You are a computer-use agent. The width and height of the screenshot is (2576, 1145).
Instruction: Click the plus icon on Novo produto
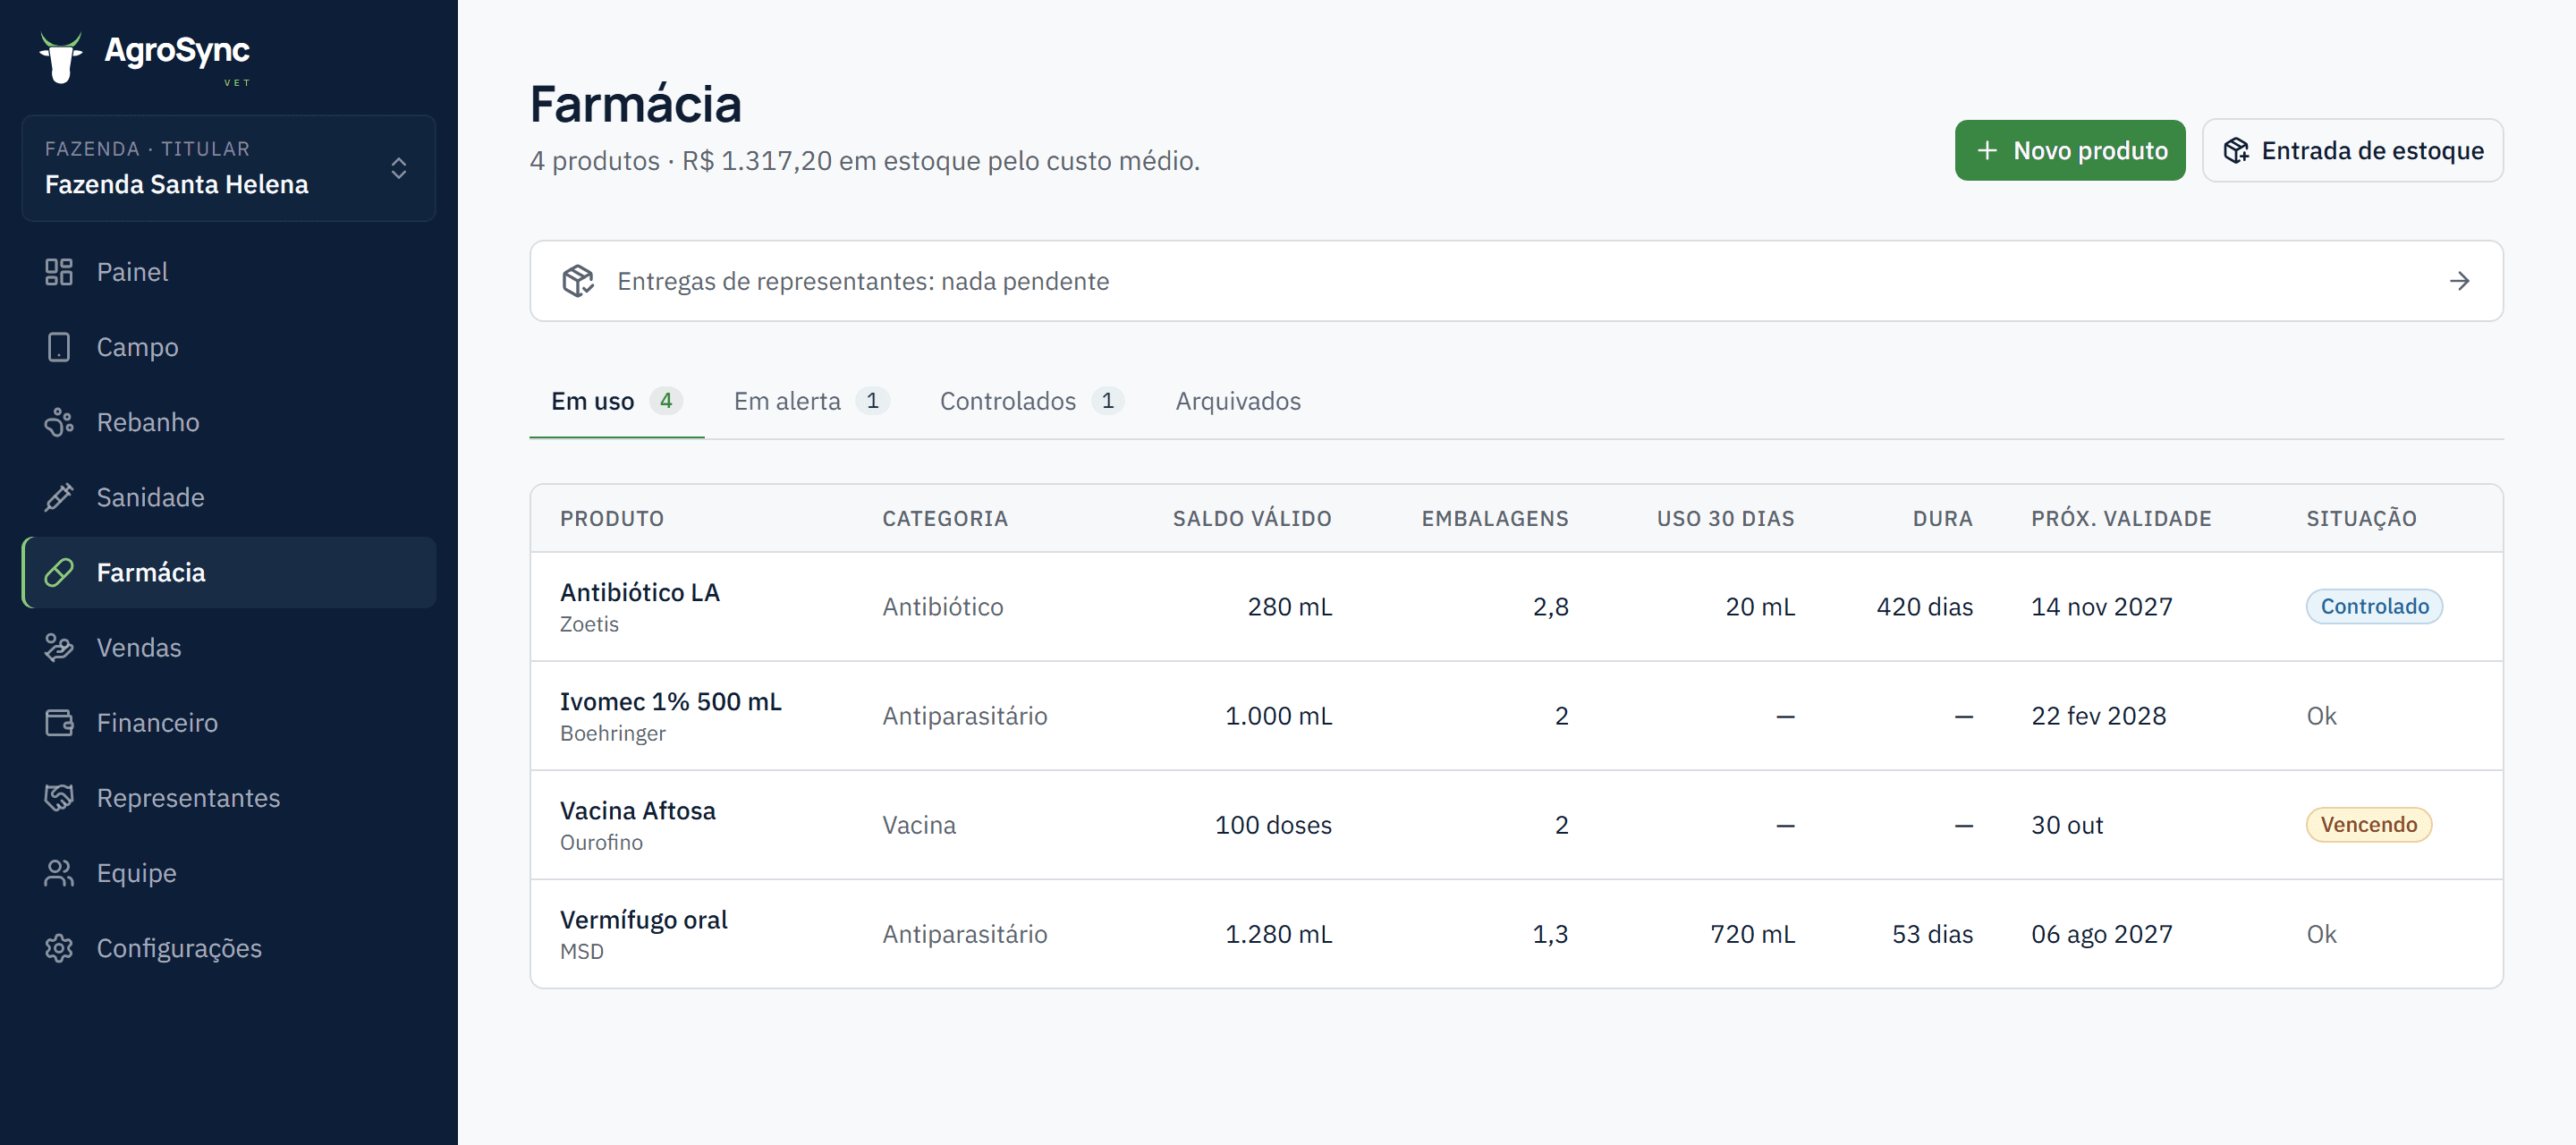click(x=1987, y=150)
